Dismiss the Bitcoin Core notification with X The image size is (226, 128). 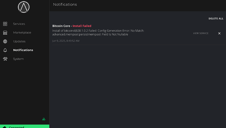pos(219,34)
